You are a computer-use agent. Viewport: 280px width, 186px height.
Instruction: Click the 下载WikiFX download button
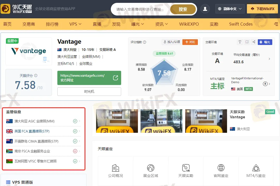point(262,9)
